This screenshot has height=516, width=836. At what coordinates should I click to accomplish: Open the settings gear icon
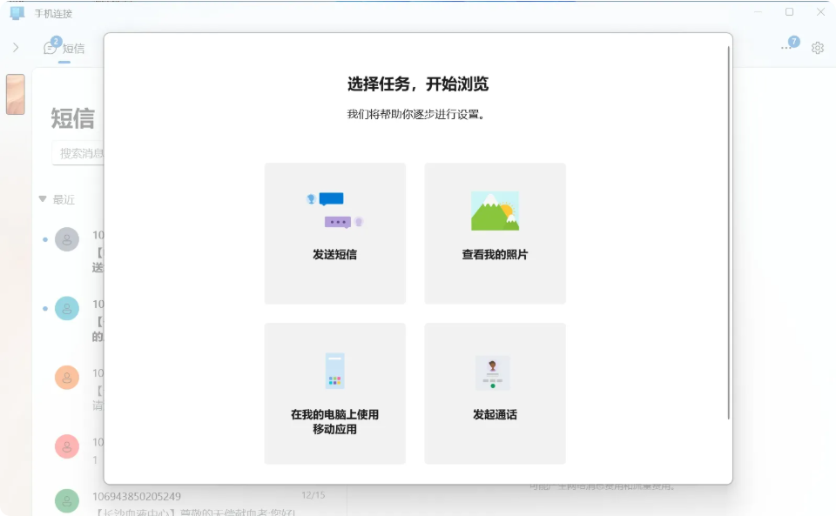[818, 48]
